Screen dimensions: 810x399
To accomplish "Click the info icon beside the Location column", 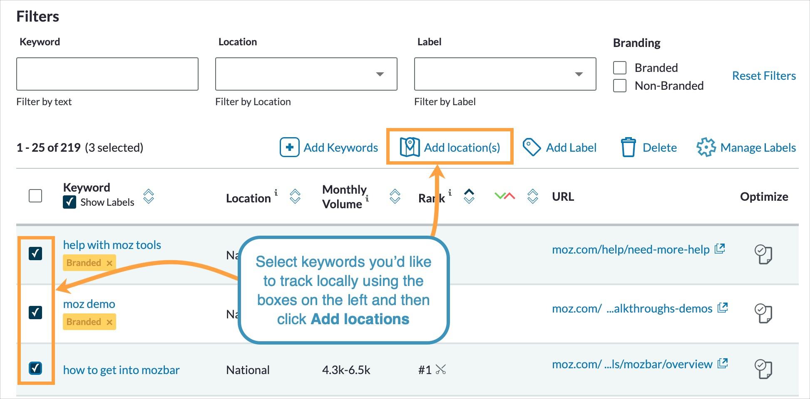I will [277, 193].
